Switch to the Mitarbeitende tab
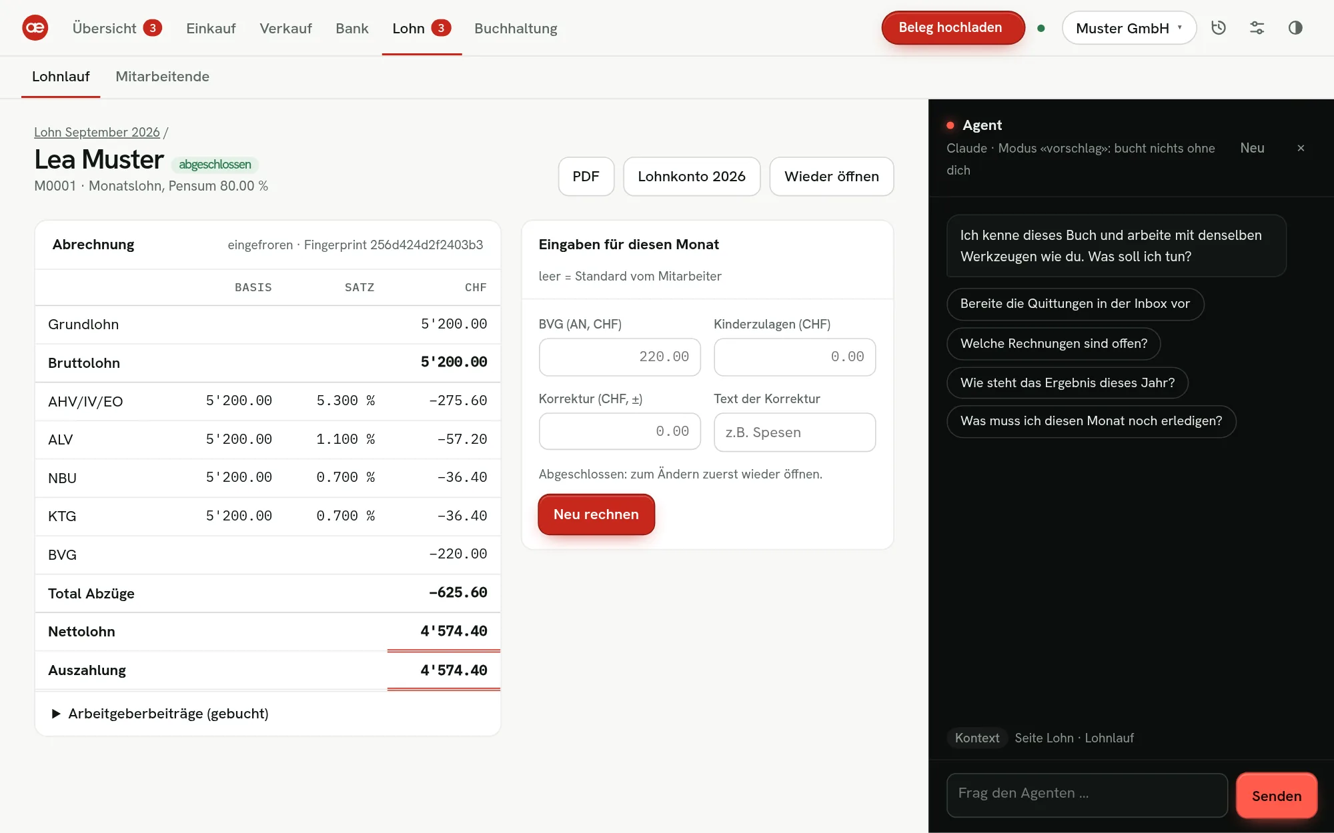 pos(162,77)
